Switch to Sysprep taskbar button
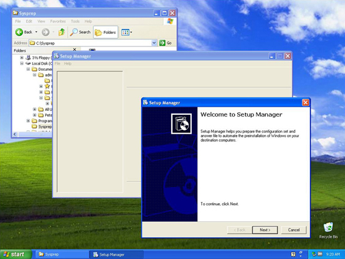Image resolution: width=345 pixels, height=259 pixels. pyautogui.click(x=62, y=255)
